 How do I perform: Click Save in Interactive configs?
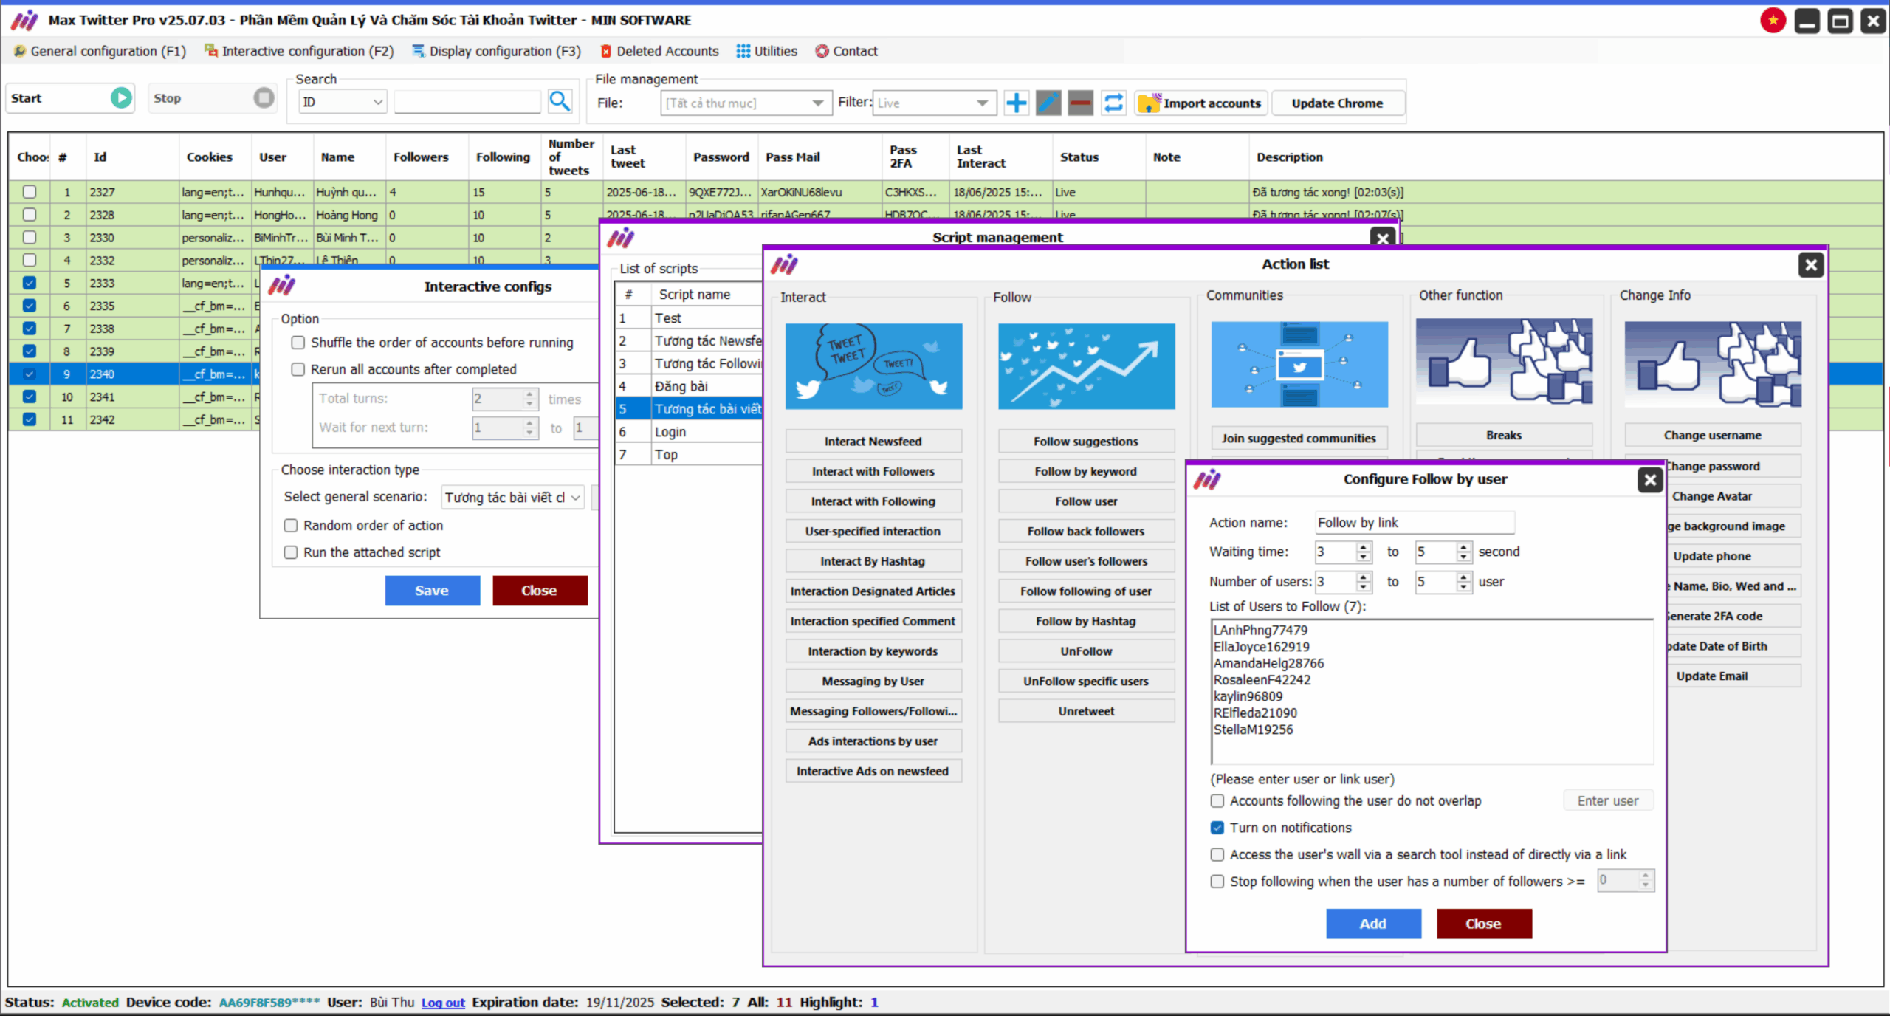pyautogui.click(x=432, y=591)
